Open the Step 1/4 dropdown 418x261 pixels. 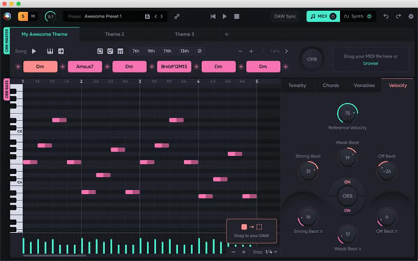click(272, 252)
